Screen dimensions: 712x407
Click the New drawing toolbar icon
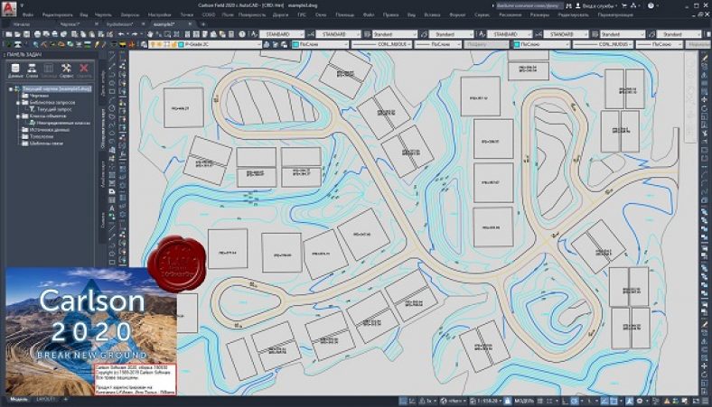pyautogui.click(x=8, y=34)
